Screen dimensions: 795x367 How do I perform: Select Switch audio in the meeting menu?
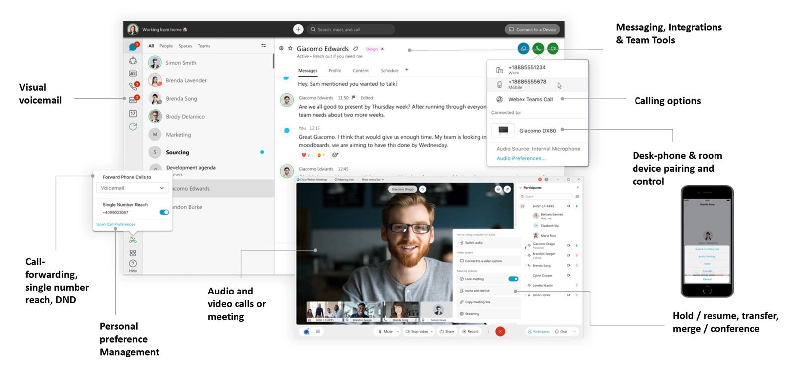pos(488,243)
